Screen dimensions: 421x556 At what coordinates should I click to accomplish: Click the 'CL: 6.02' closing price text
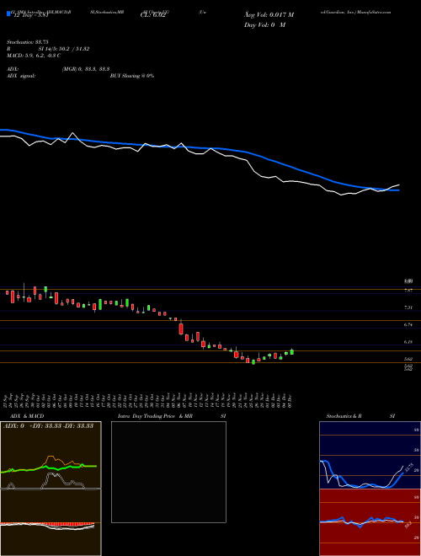[152, 15]
